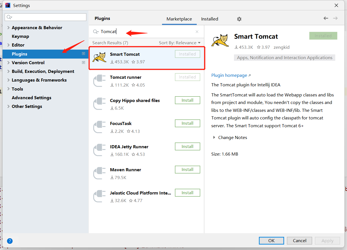Screen dimensions: 347x250
Task: Click the OK button
Action: [x=271, y=240]
